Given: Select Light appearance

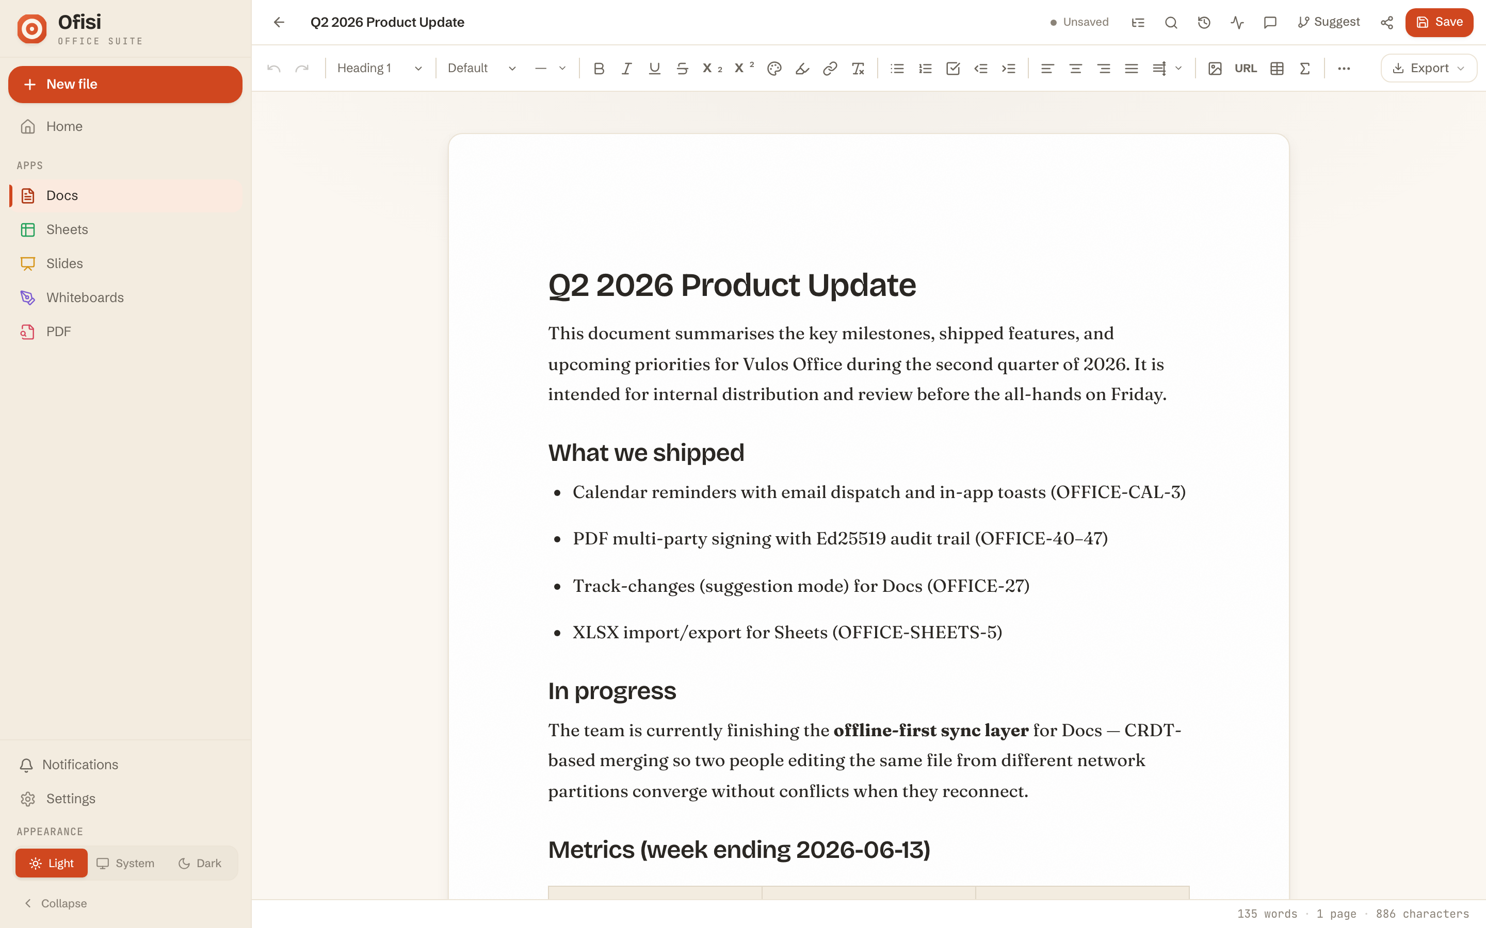Looking at the screenshot, I should pos(52,863).
